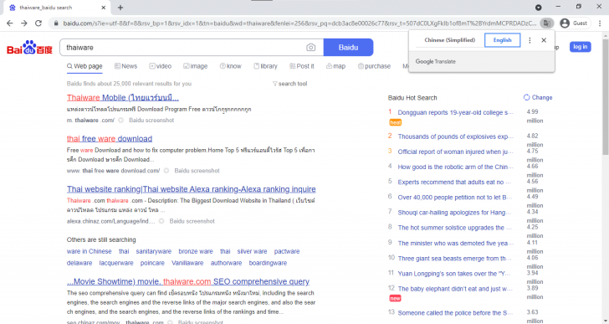Click the Baidu logo

[x=29, y=48]
